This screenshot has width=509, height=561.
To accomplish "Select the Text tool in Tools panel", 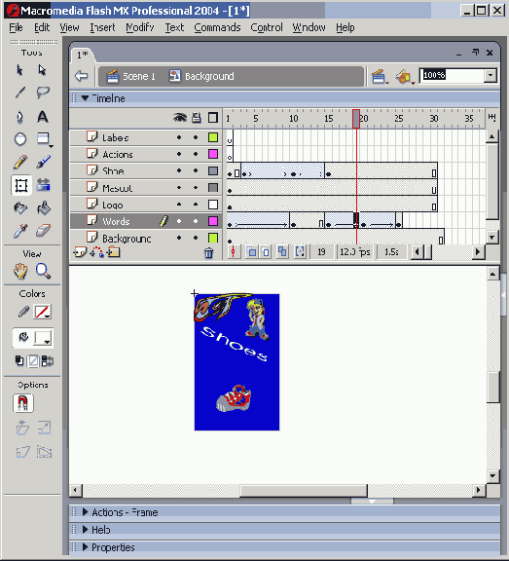I will click(43, 117).
